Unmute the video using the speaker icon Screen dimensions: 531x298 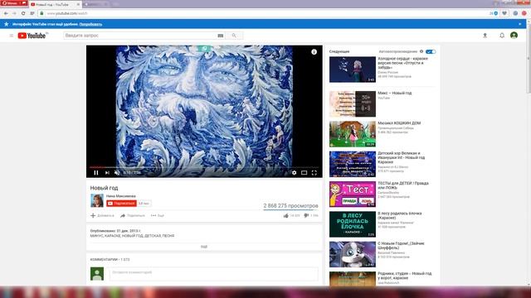click(117, 173)
